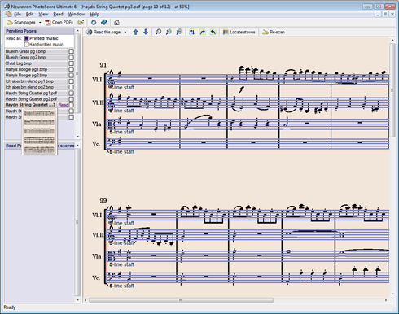Click the Re-scan scanner icon
Screen dimensions: 399x314
tap(265, 32)
